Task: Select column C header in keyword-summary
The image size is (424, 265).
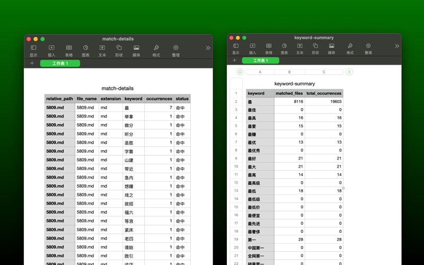Action: 324,72
